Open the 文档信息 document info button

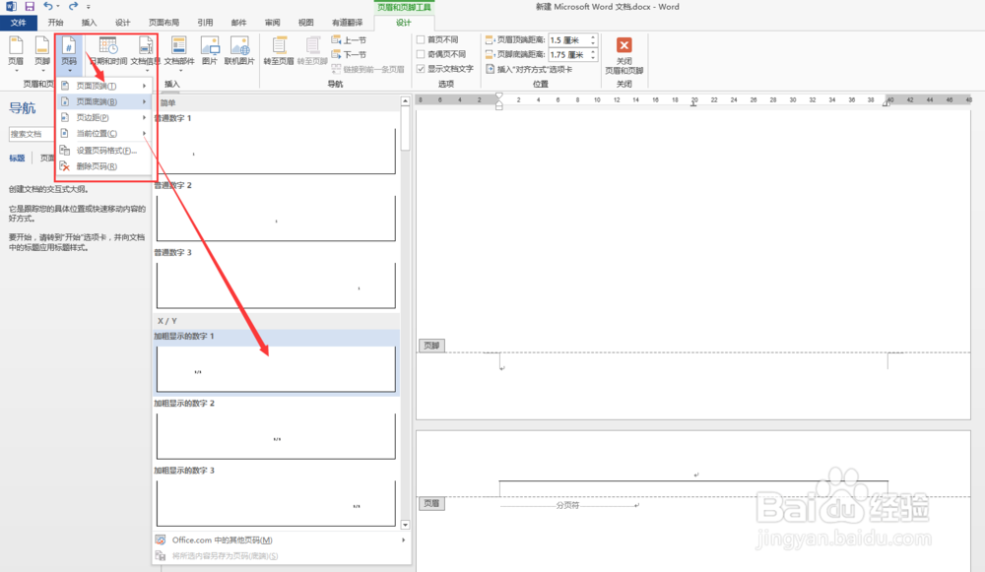click(x=145, y=53)
